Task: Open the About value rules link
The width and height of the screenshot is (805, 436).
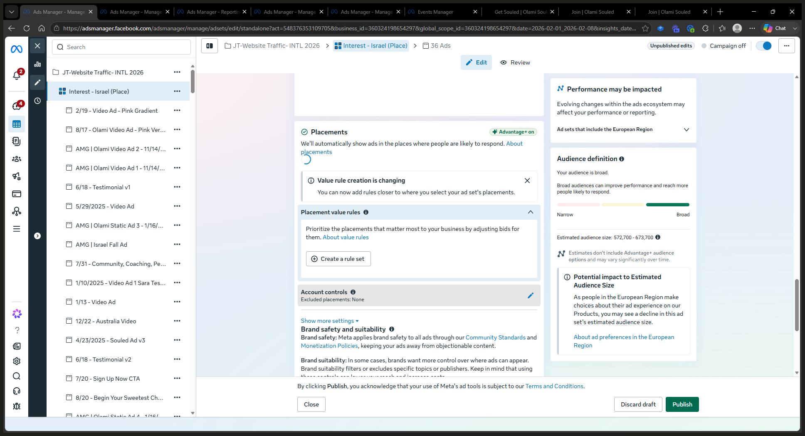Action: coord(346,237)
